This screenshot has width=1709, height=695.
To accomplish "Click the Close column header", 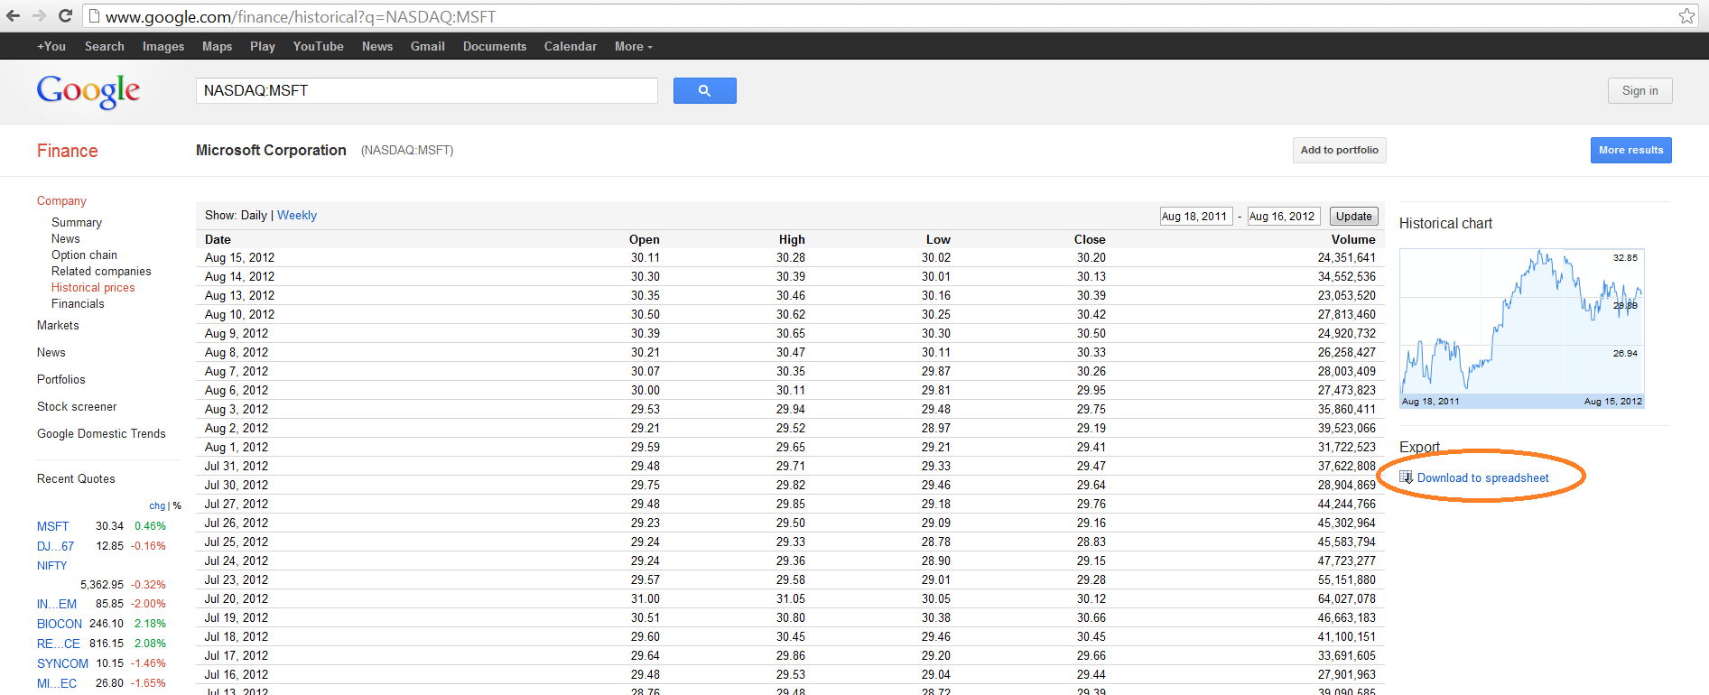I will click(x=1090, y=239).
